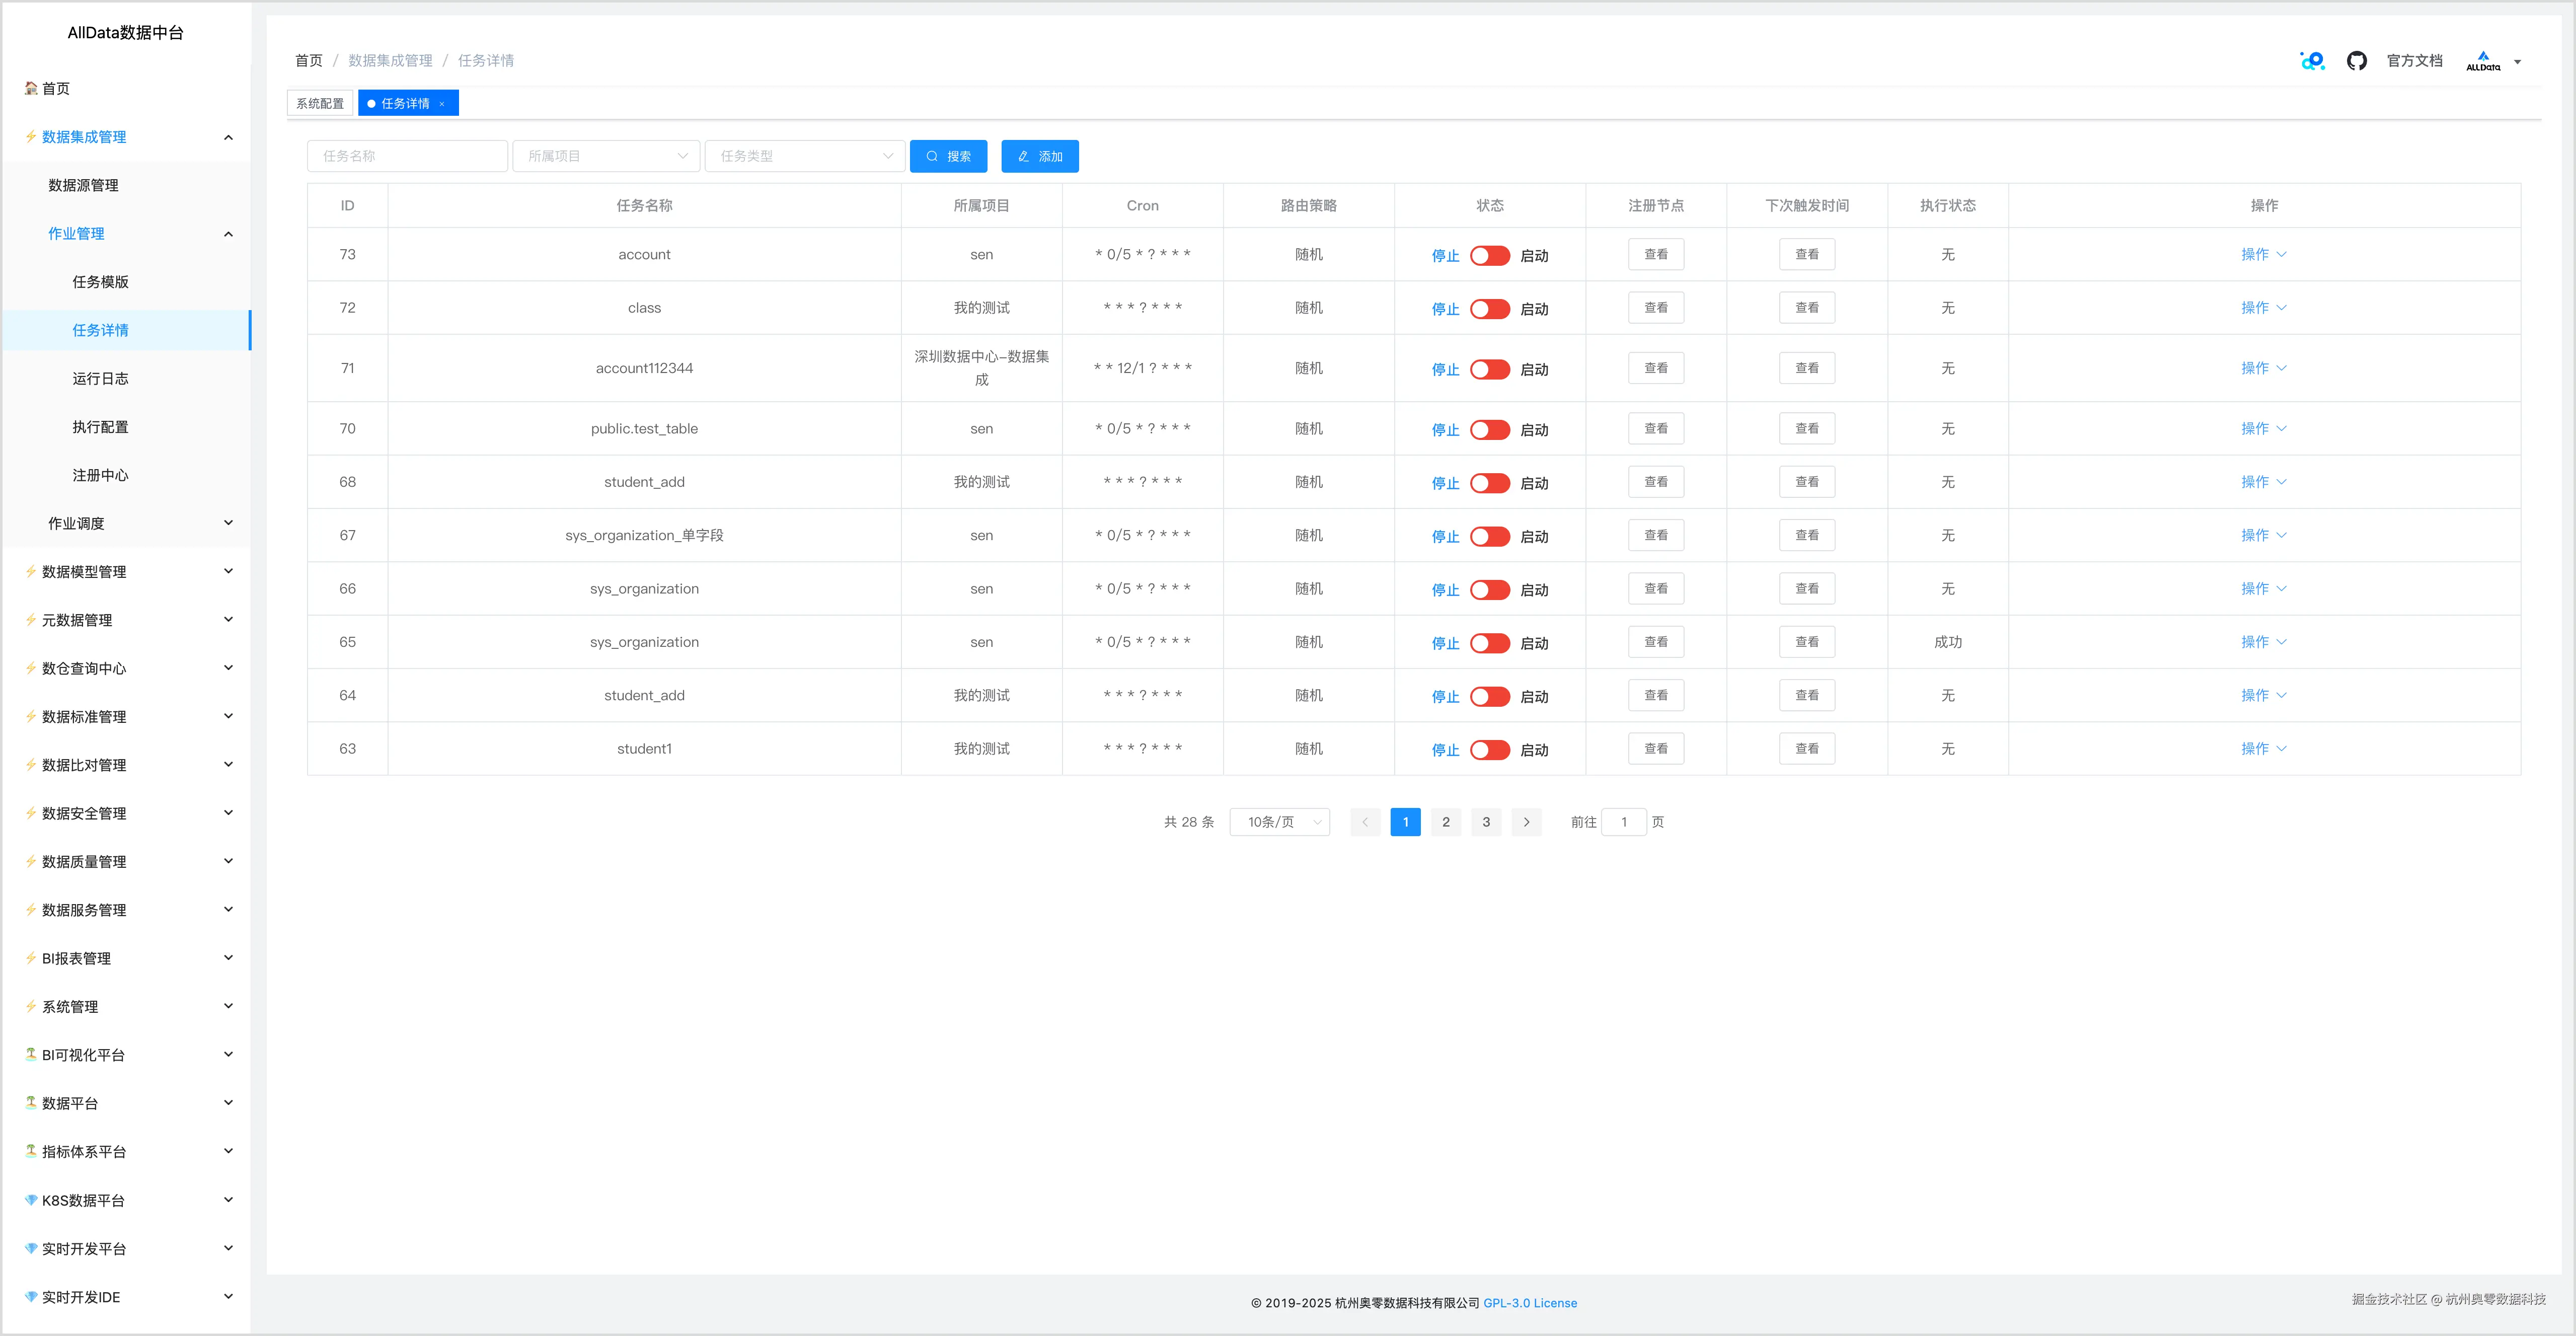Image resolution: width=2576 pixels, height=1336 pixels.
Task: Open the GPL-3.0 License link
Action: (1529, 1303)
